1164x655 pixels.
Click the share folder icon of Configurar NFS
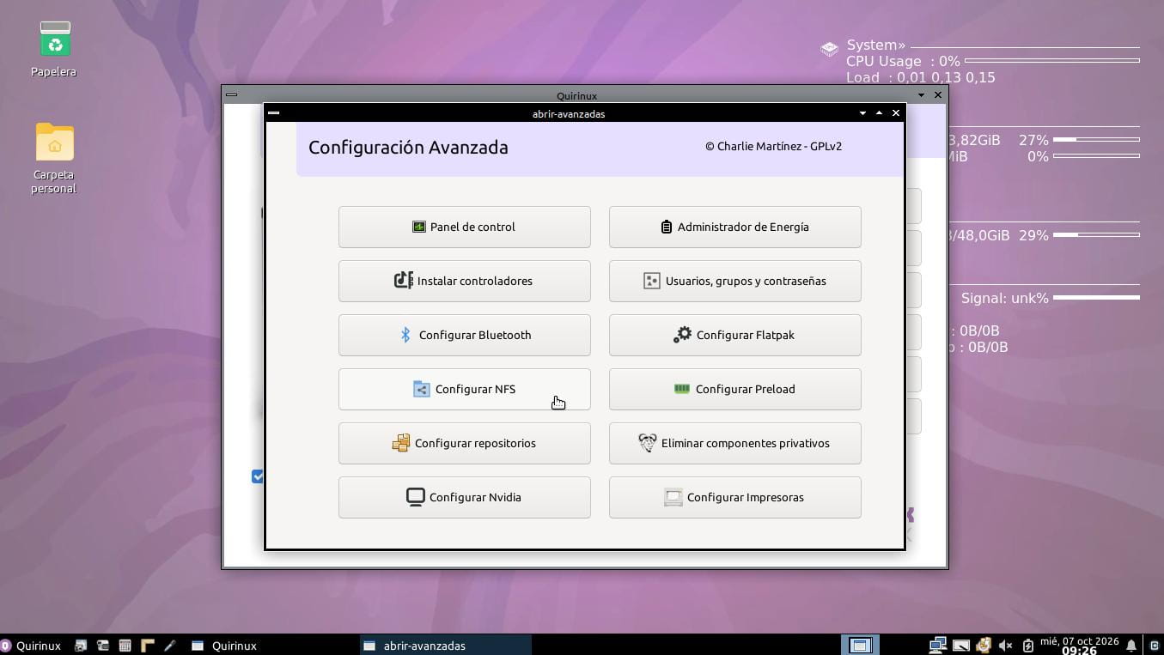pyautogui.click(x=421, y=389)
